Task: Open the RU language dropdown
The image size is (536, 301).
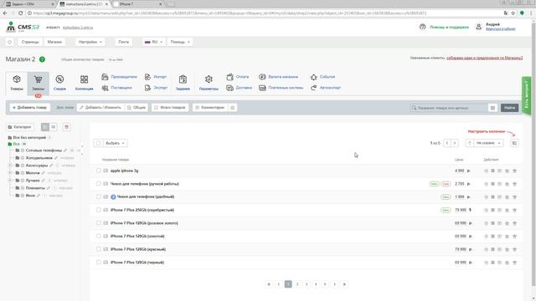Action: [153, 42]
